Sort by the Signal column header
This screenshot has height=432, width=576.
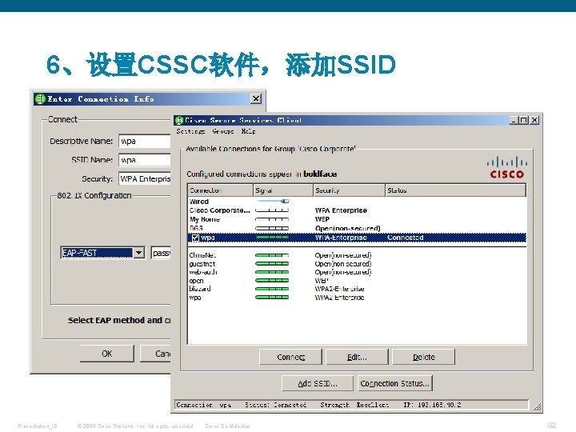[x=283, y=190]
